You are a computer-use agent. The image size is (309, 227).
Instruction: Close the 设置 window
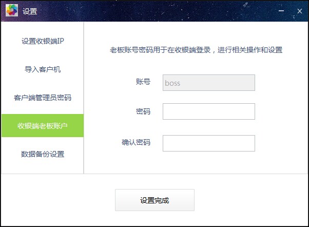pyautogui.click(x=300, y=11)
